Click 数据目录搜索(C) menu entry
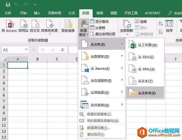 tap(102, 114)
